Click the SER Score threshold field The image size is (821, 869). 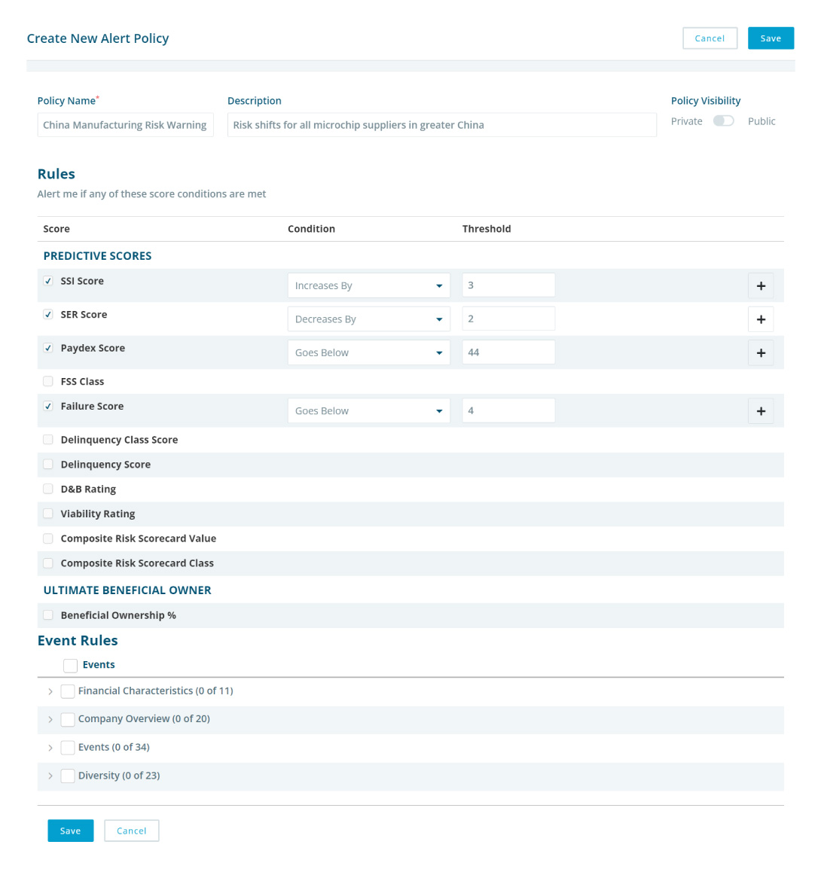pyautogui.click(x=508, y=319)
